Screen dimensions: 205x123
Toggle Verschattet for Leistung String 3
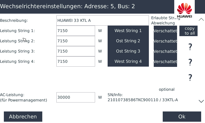(x=165, y=51)
